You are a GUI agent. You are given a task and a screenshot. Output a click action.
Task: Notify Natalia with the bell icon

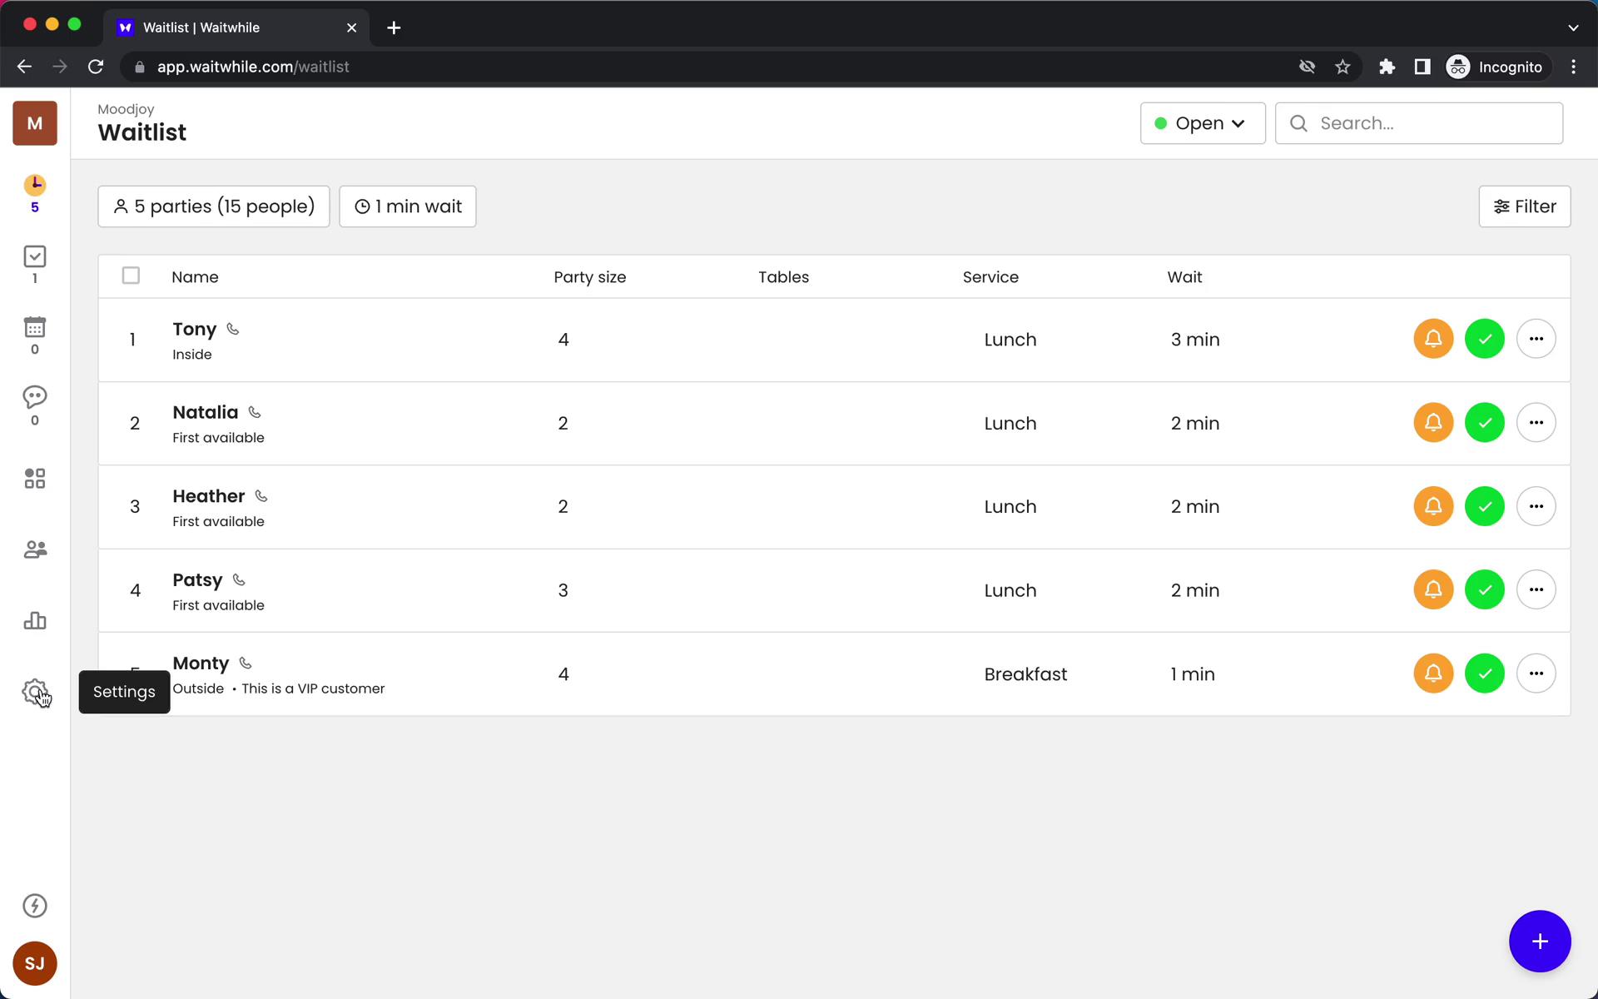1433,423
